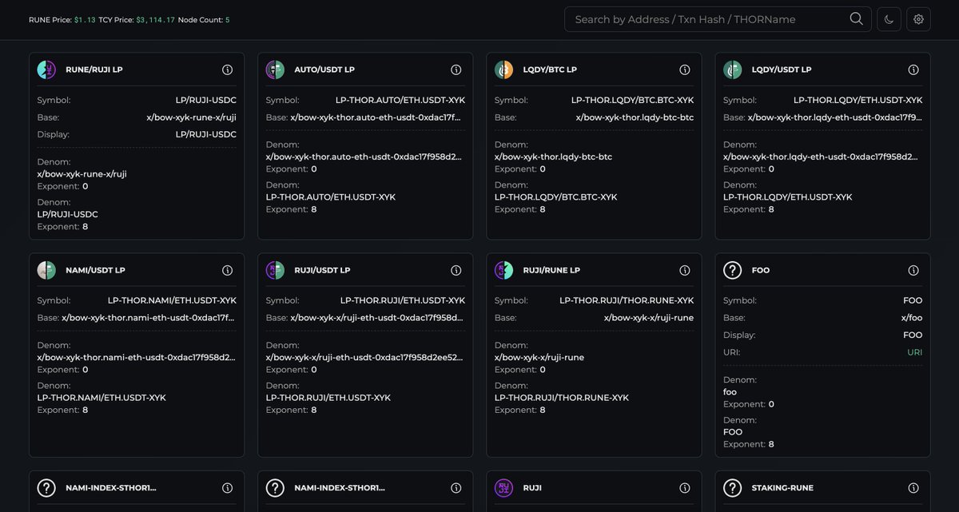Open info icon on RUJI/RUNE LP card
The image size is (959, 512).
[x=685, y=271]
